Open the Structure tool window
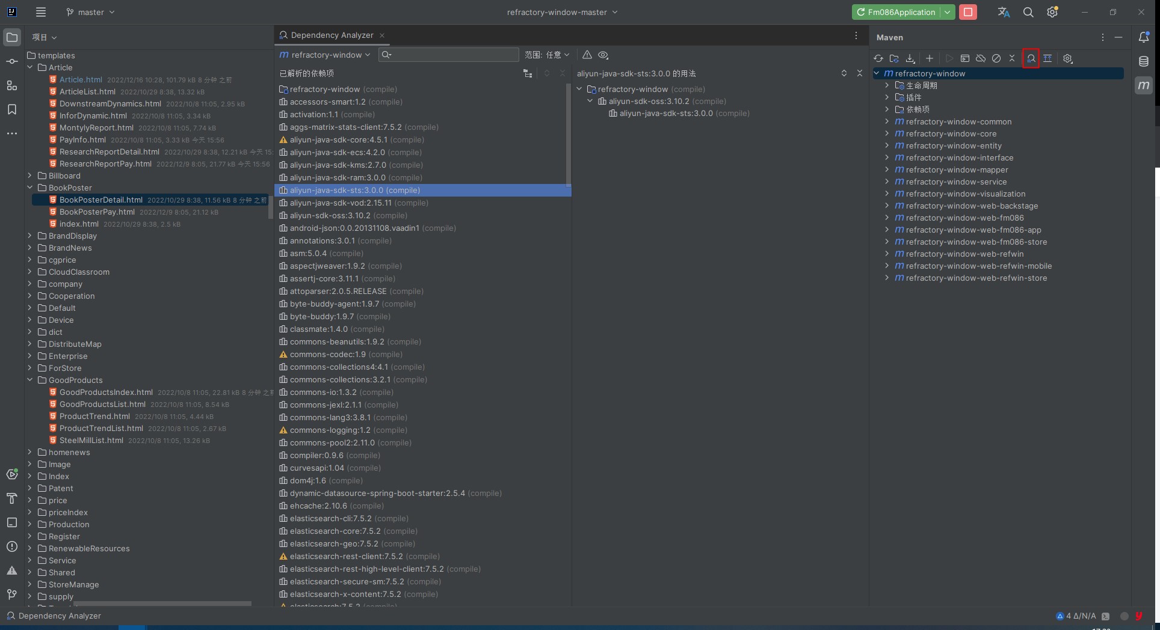 tap(12, 85)
